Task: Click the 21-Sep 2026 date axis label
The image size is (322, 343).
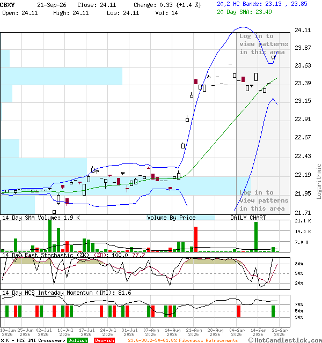Action: tap(280, 332)
